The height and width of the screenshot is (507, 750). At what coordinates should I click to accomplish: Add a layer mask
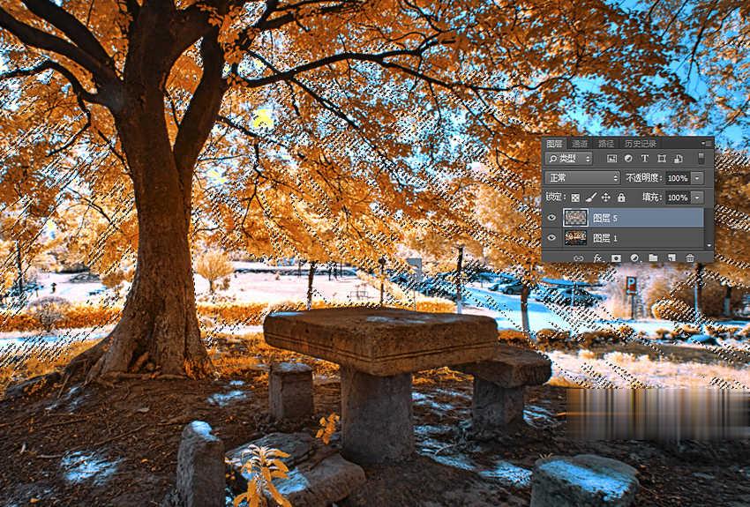(616, 257)
